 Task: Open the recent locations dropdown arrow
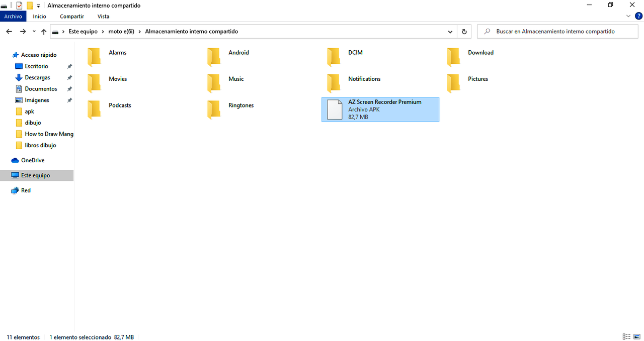(x=34, y=31)
